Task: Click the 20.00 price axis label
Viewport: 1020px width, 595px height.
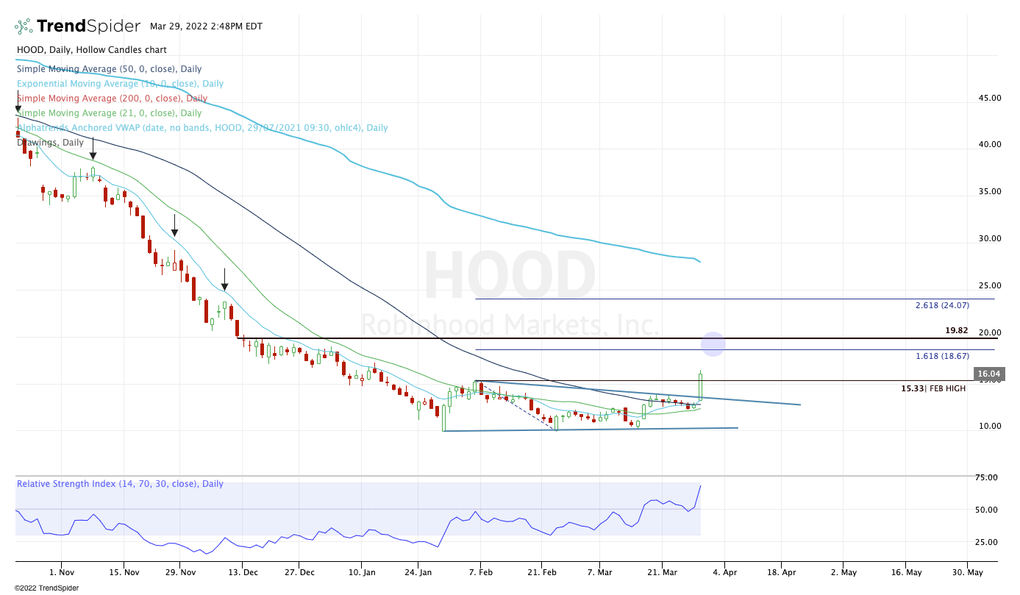Action: tap(991, 332)
